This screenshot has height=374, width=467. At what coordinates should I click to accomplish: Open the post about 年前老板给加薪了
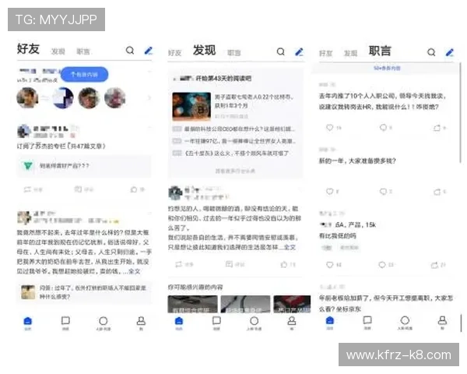(386, 303)
